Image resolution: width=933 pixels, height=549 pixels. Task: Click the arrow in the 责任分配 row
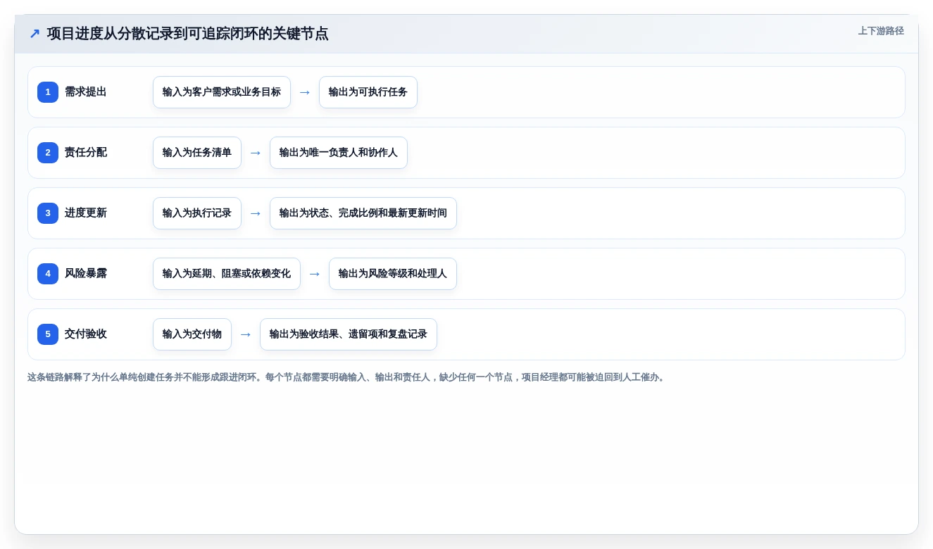(256, 153)
